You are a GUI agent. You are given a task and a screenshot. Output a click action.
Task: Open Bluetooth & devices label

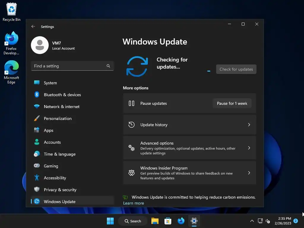coord(62,95)
